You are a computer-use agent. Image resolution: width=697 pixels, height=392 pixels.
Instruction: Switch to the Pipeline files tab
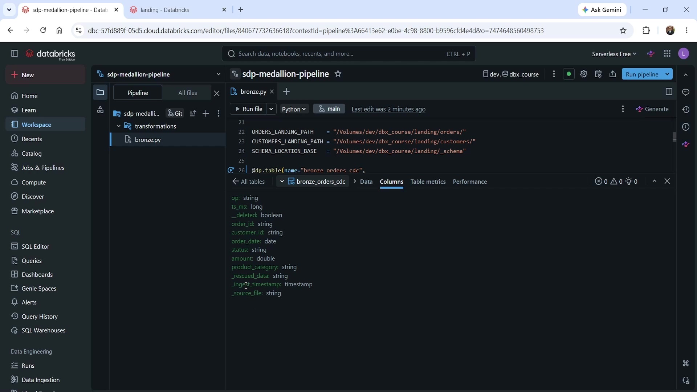click(x=138, y=93)
